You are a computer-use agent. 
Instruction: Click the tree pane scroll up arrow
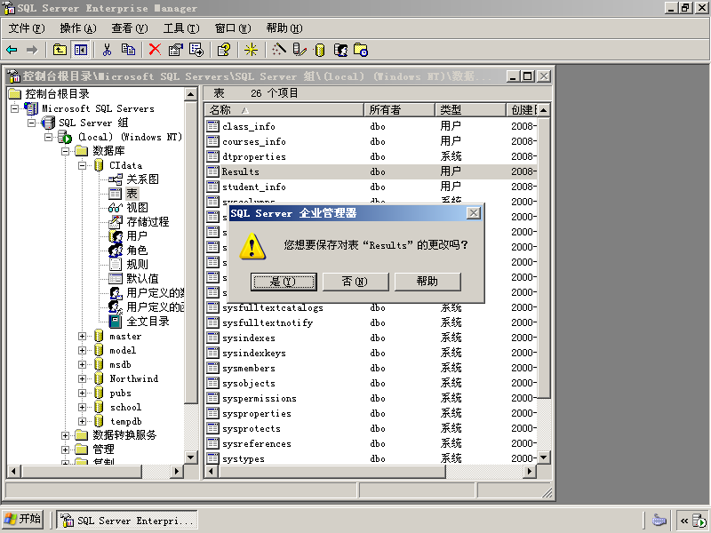[191, 94]
